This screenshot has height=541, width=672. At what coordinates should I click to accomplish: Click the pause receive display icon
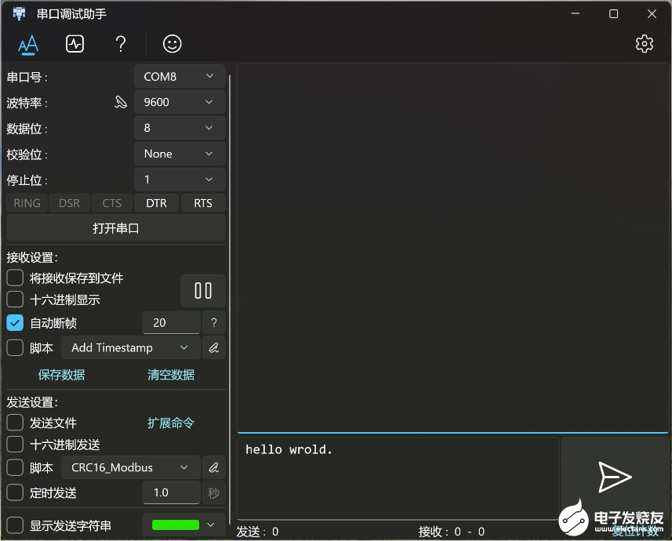(x=202, y=290)
